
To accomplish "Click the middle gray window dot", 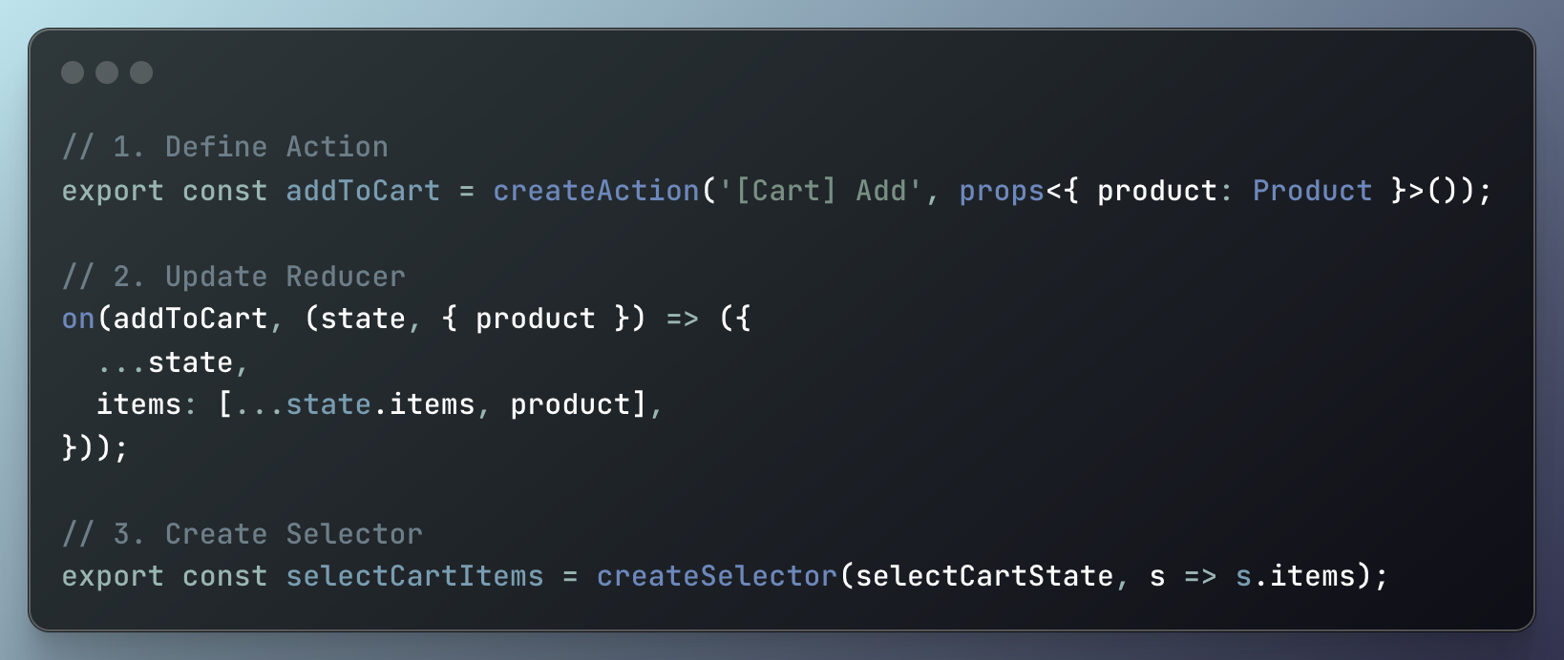I will pyautogui.click(x=107, y=72).
